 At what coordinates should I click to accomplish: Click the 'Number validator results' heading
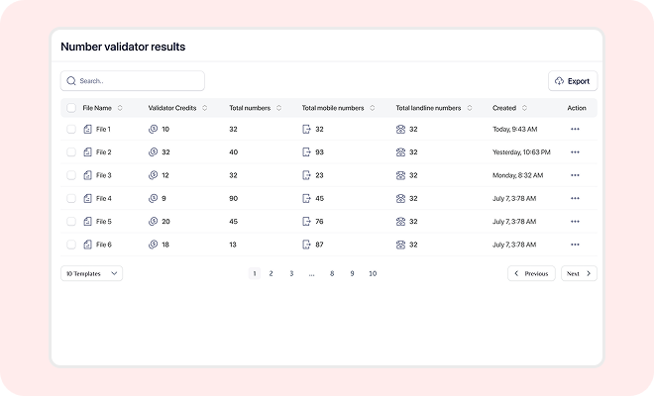(x=123, y=47)
